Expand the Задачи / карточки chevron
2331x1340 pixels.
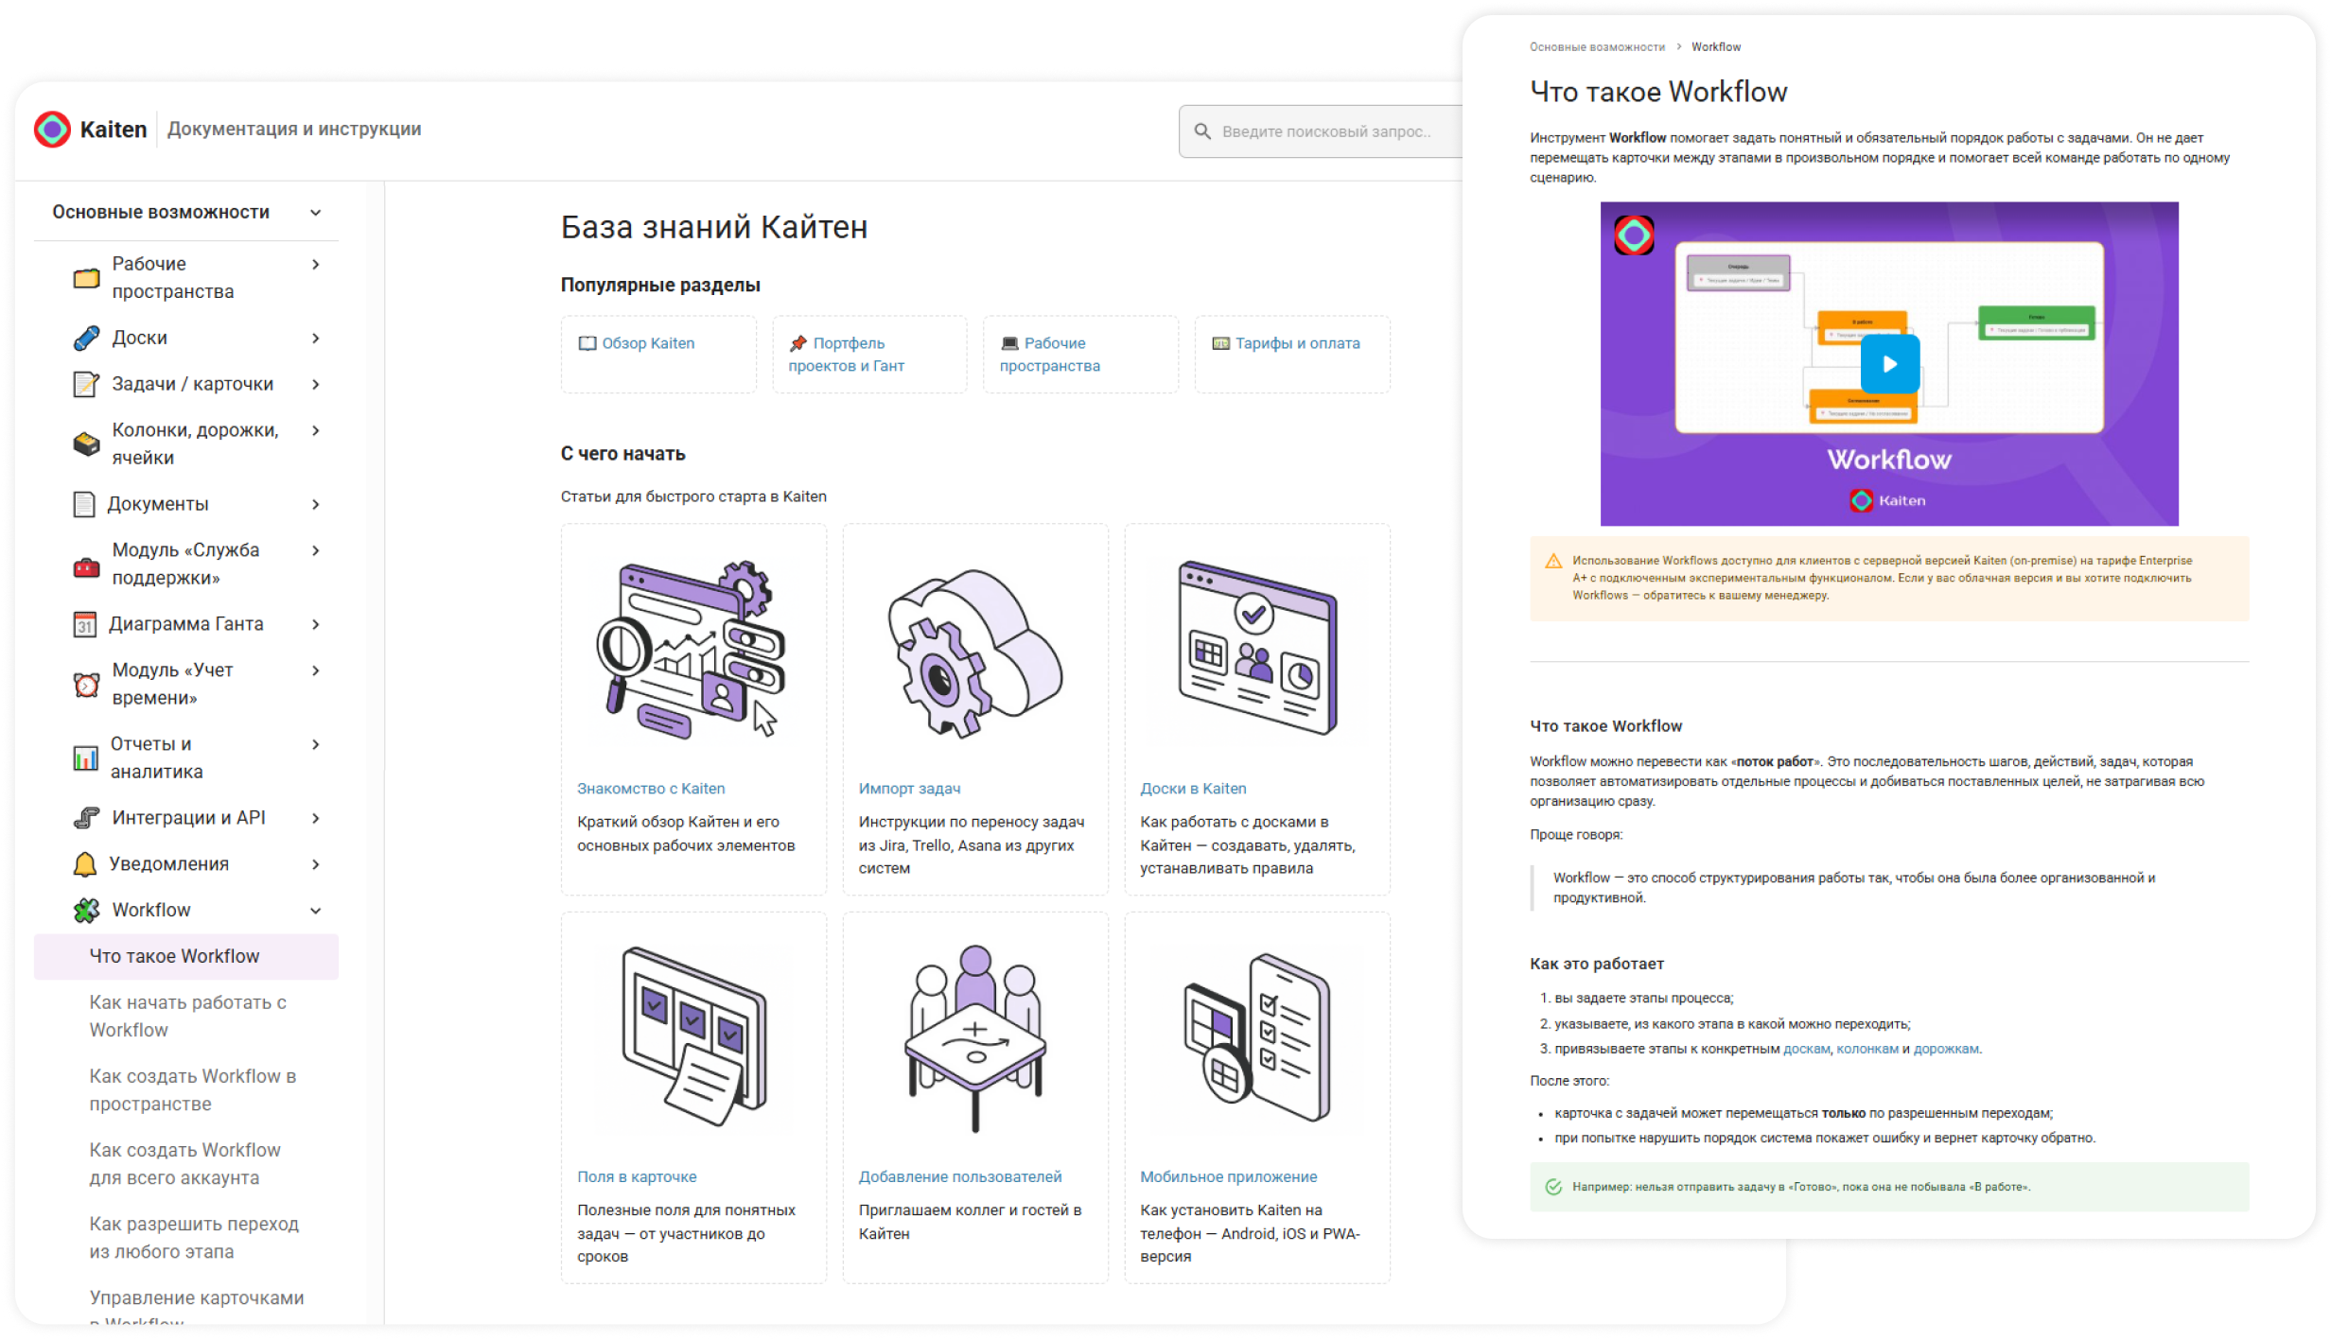click(x=316, y=384)
